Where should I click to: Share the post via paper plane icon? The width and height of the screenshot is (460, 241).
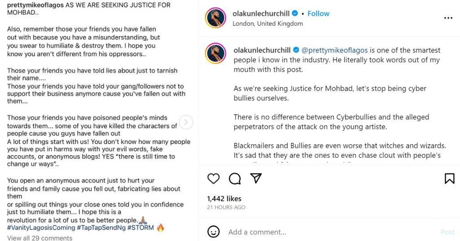pos(256,179)
